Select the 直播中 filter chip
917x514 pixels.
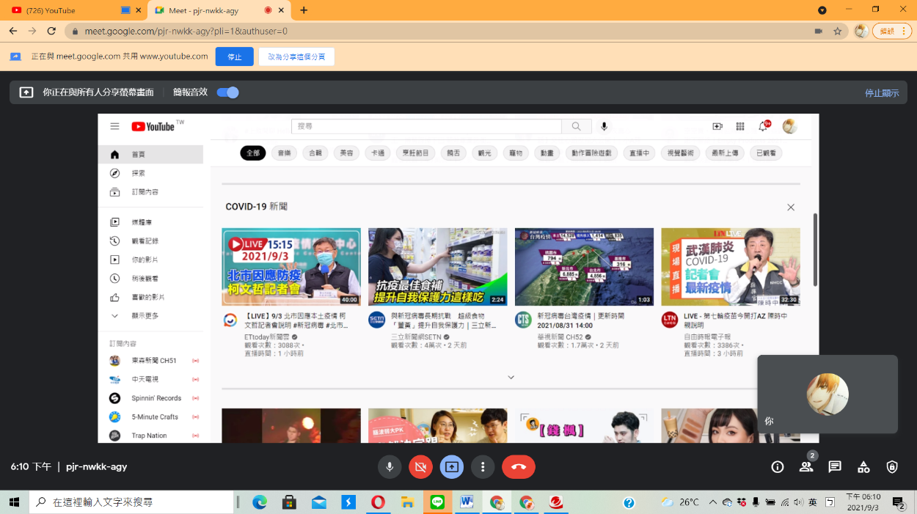tap(639, 153)
